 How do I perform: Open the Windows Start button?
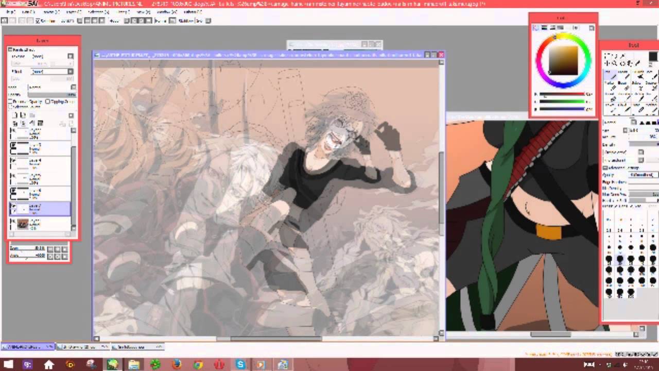(x=8, y=364)
